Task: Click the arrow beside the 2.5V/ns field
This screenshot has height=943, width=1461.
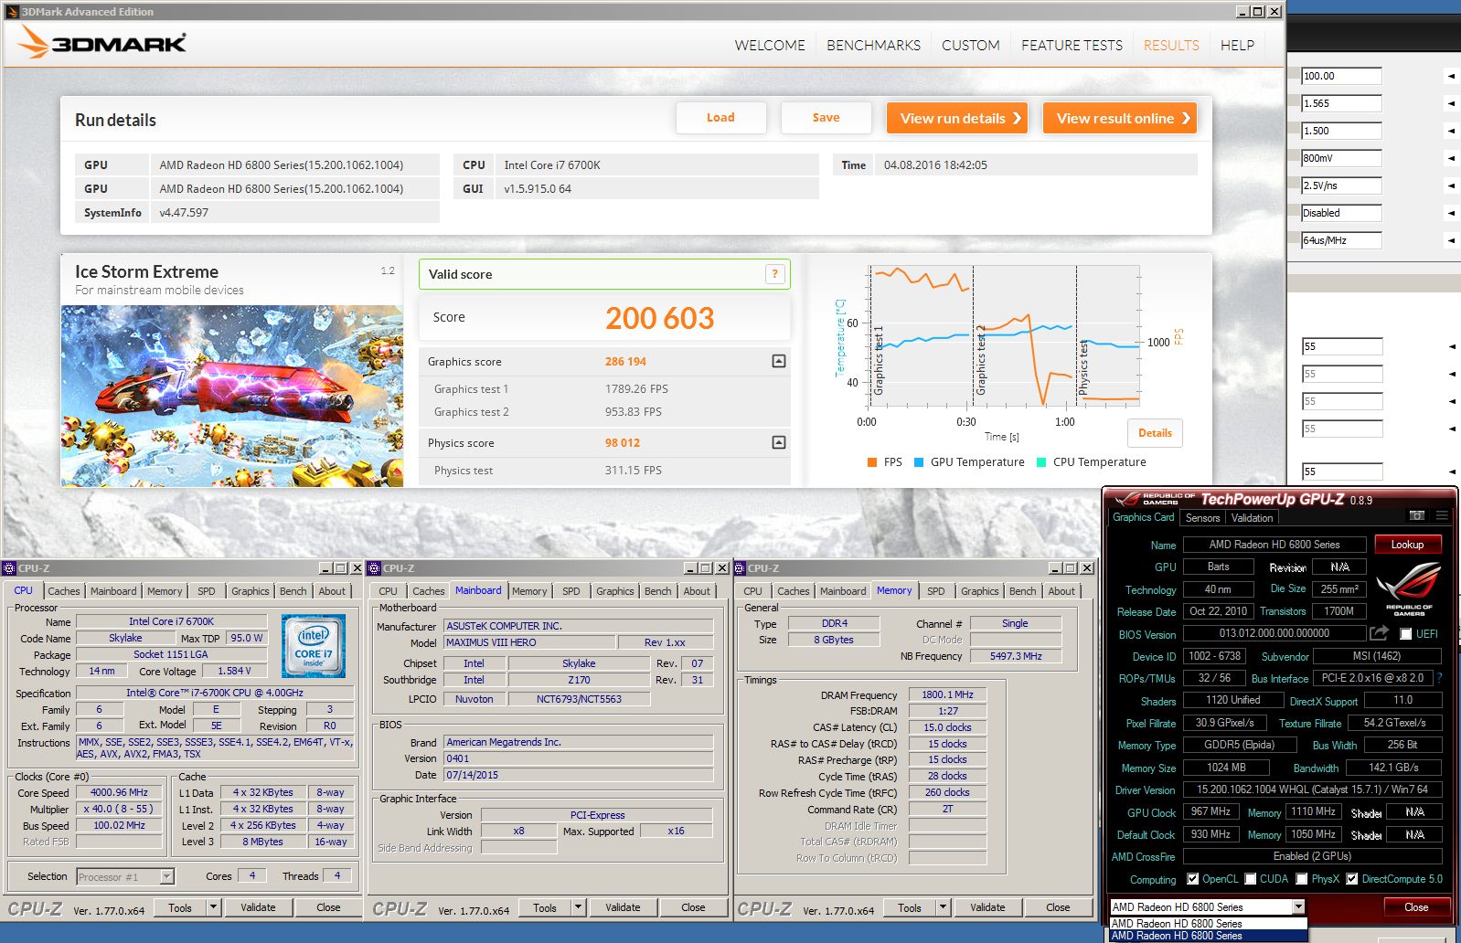Action: pyautogui.click(x=1451, y=185)
